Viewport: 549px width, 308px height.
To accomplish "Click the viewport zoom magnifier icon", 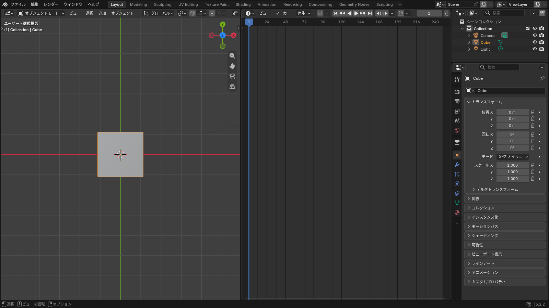I will point(232,56).
